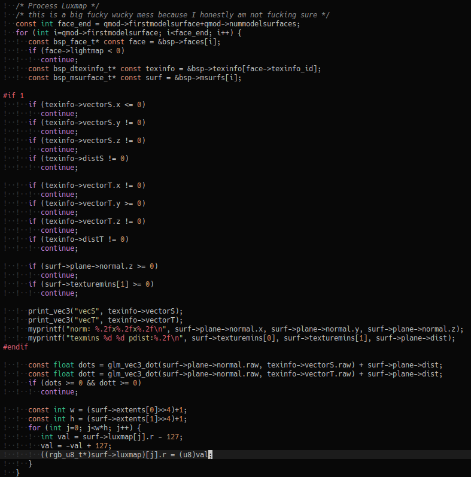This screenshot has width=471, height=477.
Task: Click the "#if 1" preprocessor directive
Action: (14, 96)
